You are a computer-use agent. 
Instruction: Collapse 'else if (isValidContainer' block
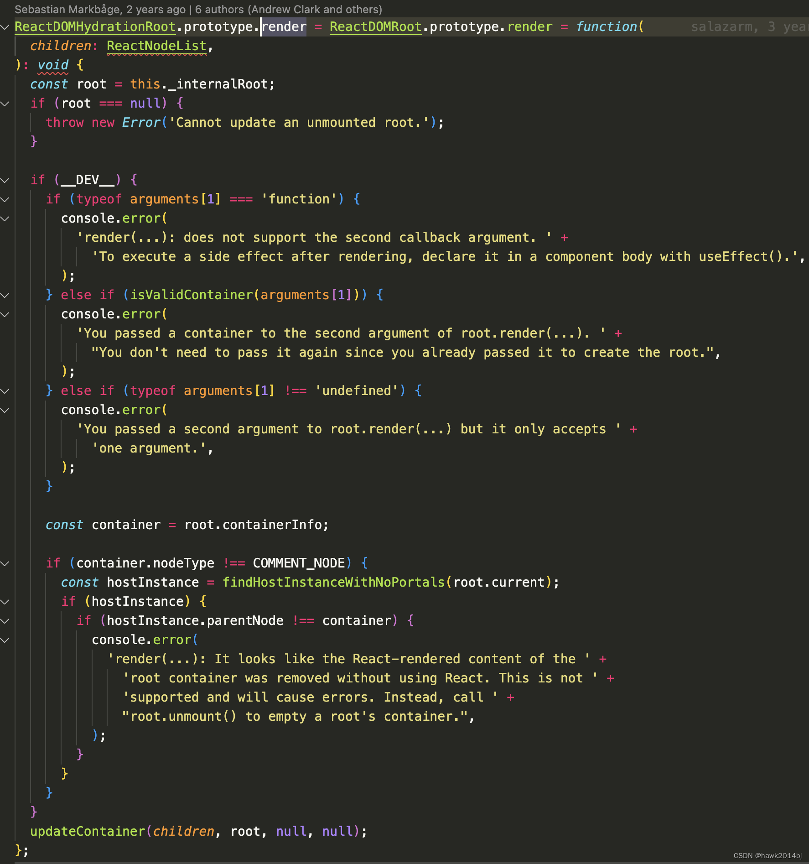[5, 296]
